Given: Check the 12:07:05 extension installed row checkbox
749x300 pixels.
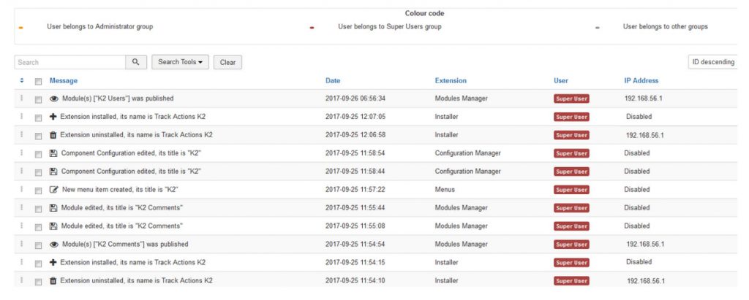Looking at the screenshot, I should pos(38,118).
